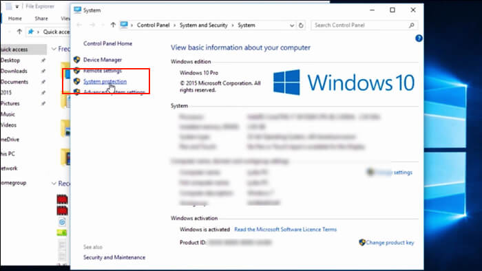Select Quick access in File Explorer sidebar
Image resolution: width=482 pixels, height=271 pixels.
coord(23,49)
